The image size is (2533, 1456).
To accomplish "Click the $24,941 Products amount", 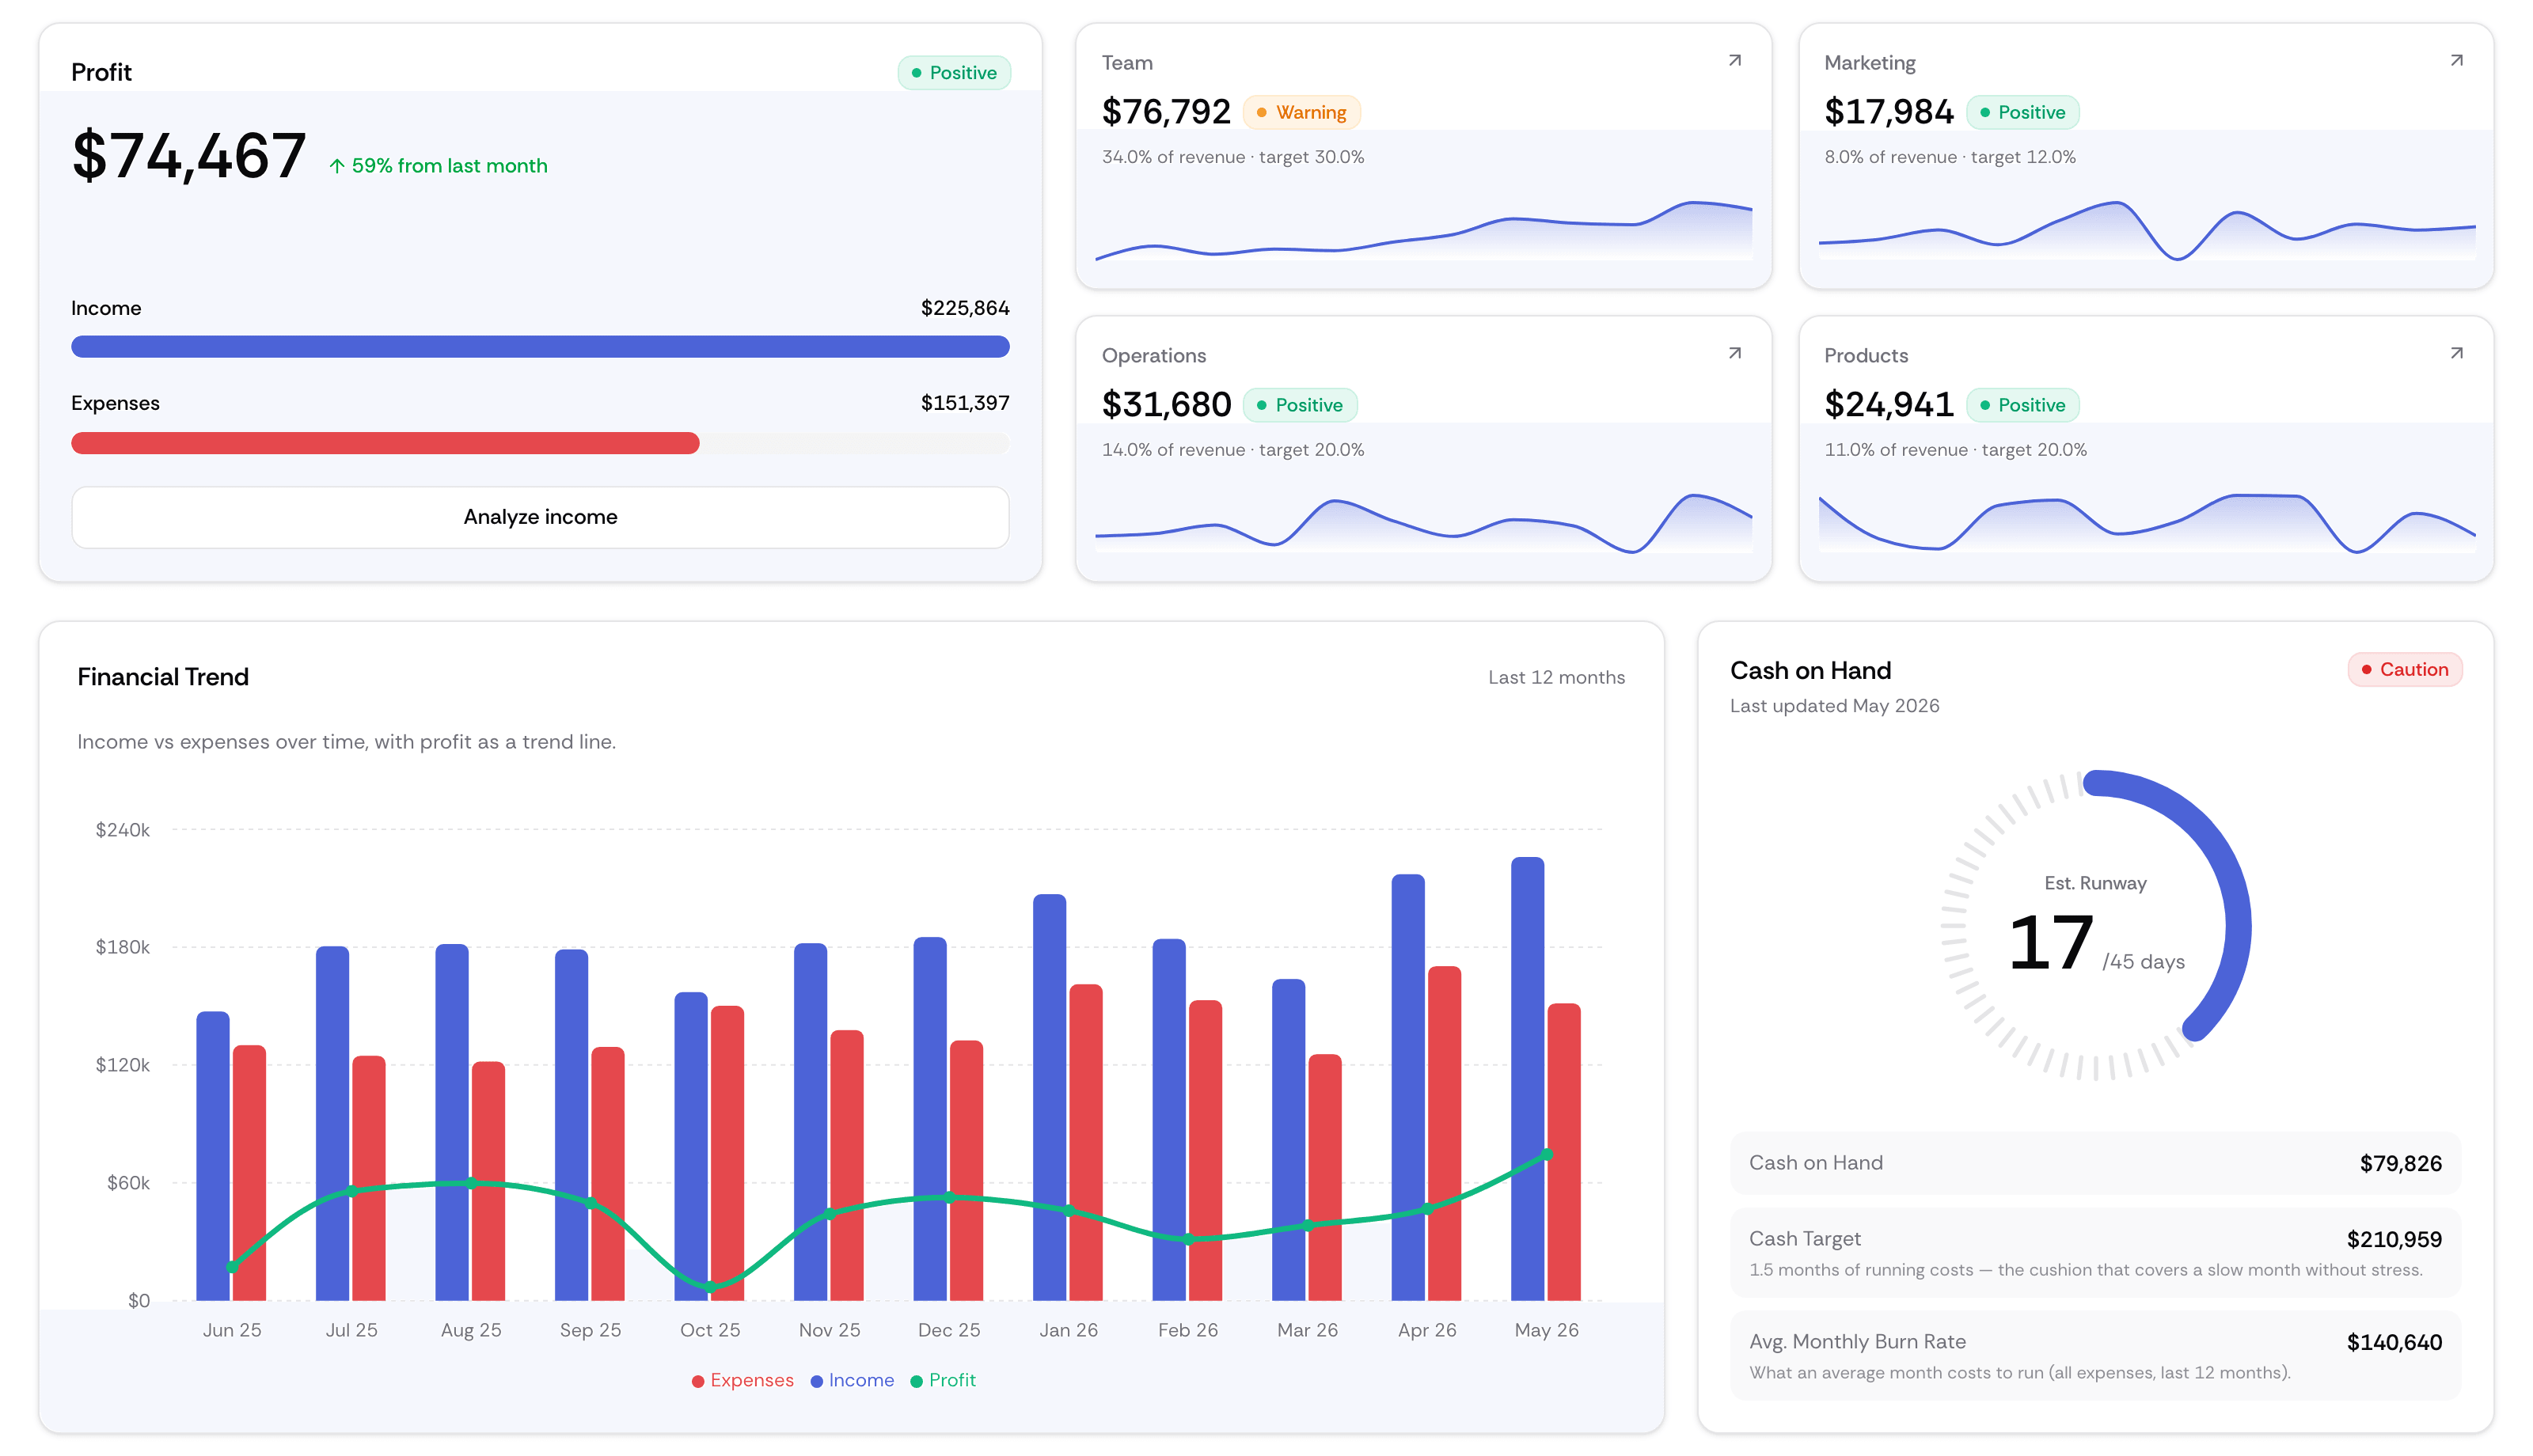I will [x=1889, y=404].
